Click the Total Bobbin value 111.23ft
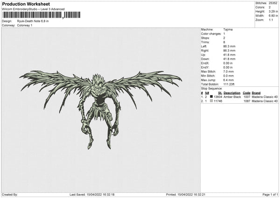The width and height of the screenshot is (280, 198). pos(229,84)
